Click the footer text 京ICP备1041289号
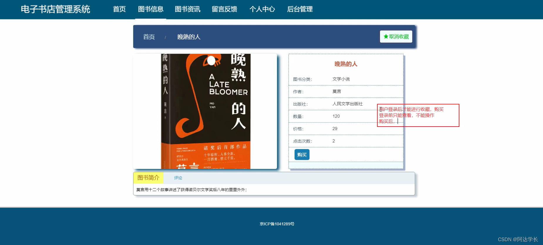Image resolution: width=543 pixels, height=245 pixels. [x=277, y=224]
